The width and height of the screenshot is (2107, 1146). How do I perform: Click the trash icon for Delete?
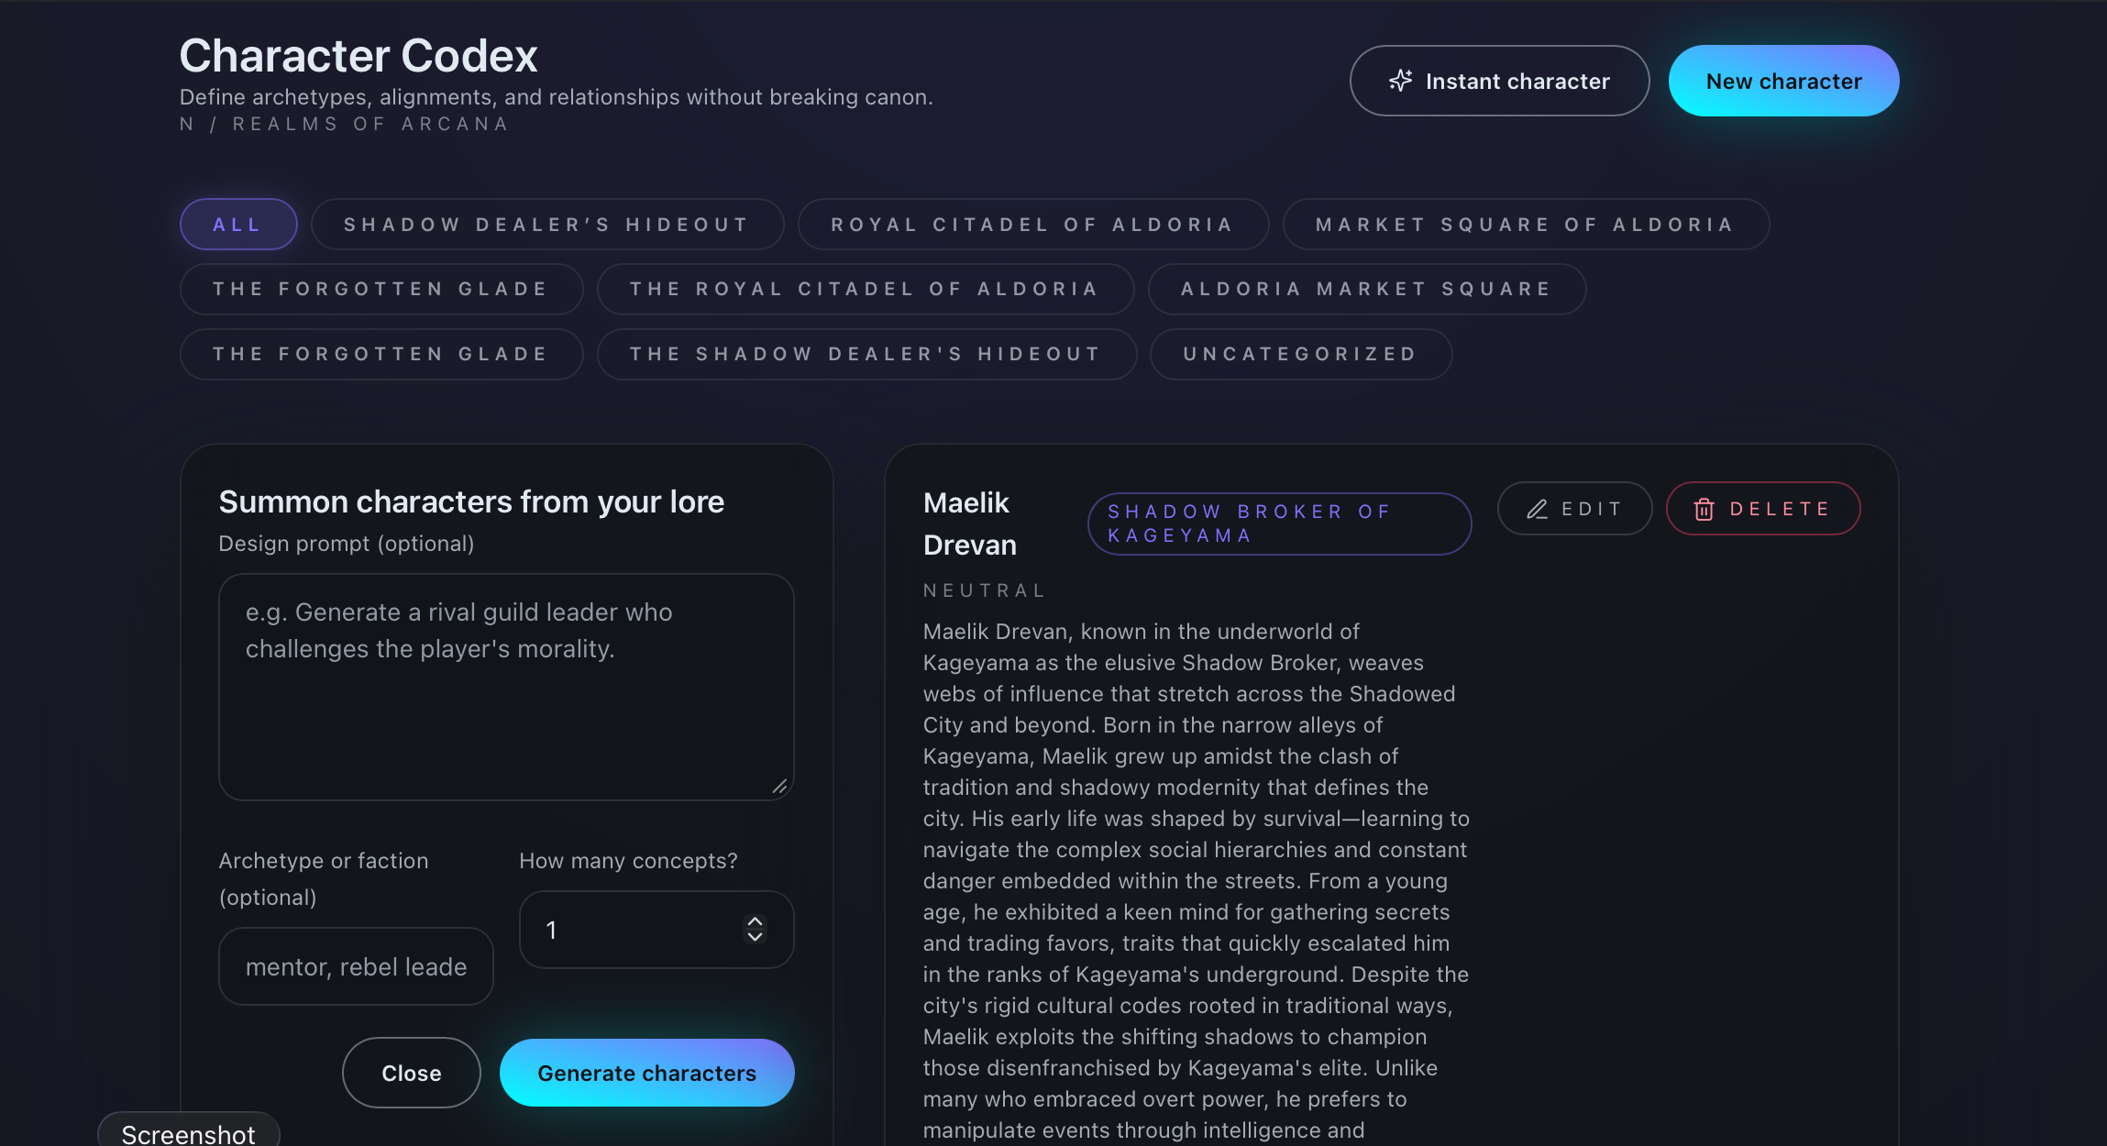pos(1704,509)
